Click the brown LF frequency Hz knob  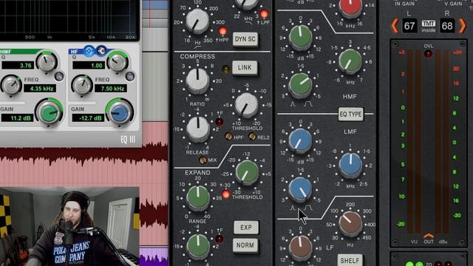pos(350,223)
